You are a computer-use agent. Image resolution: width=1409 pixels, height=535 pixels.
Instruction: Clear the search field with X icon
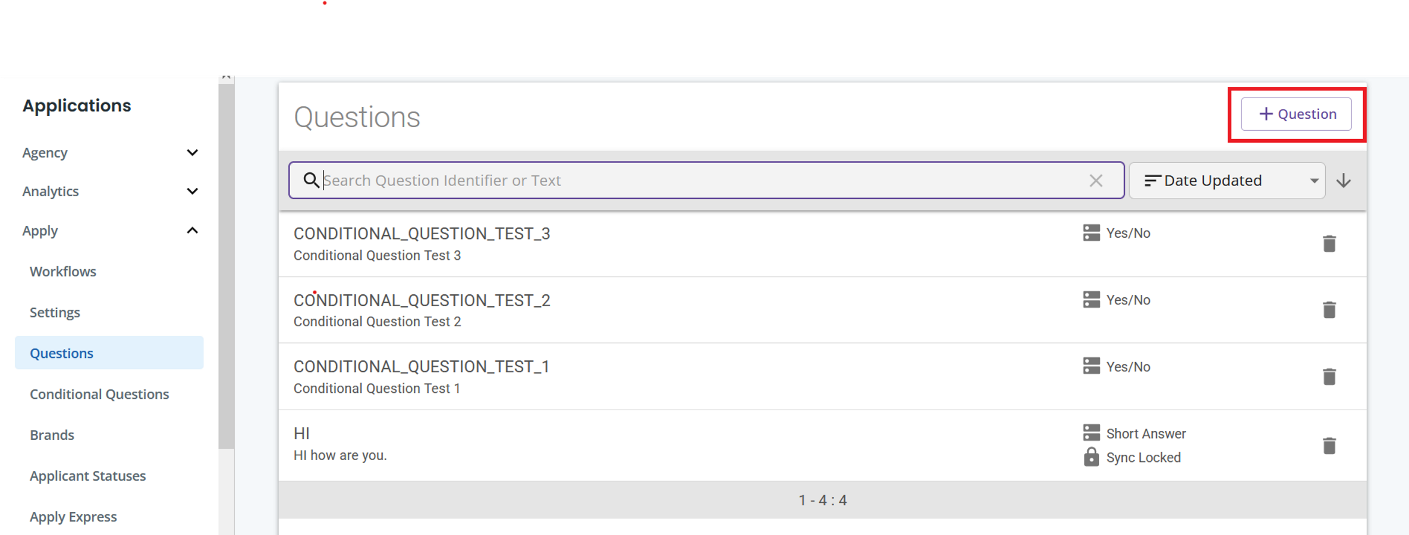(x=1096, y=181)
